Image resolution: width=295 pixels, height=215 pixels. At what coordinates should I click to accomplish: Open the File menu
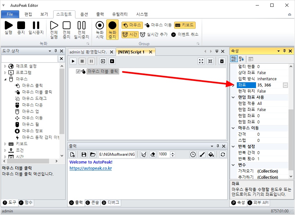coord(10,14)
